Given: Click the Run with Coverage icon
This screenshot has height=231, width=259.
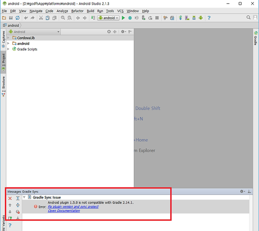Looking at the screenshot, I should (x=137, y=18).
